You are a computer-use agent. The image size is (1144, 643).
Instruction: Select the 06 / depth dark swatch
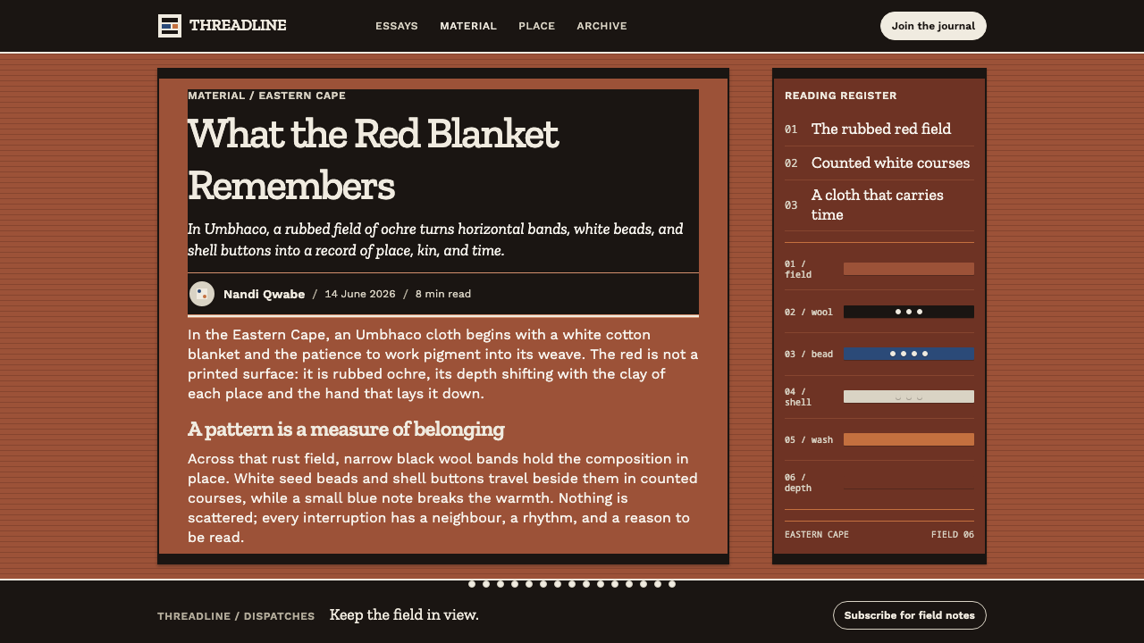click(x=909, y=482)
